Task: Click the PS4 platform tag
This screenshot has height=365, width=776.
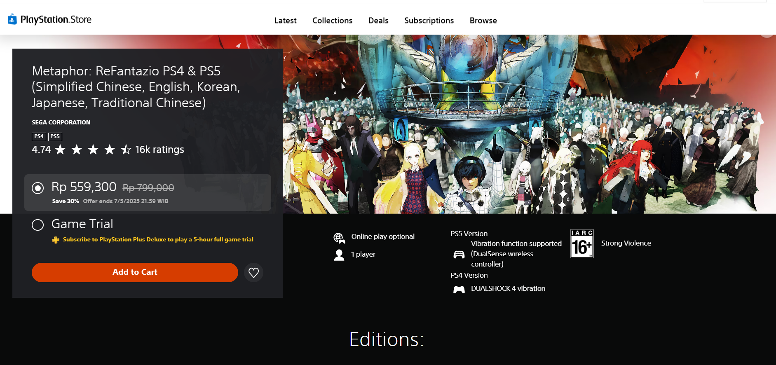Action: pyautogui.click(x=39, y=136)
